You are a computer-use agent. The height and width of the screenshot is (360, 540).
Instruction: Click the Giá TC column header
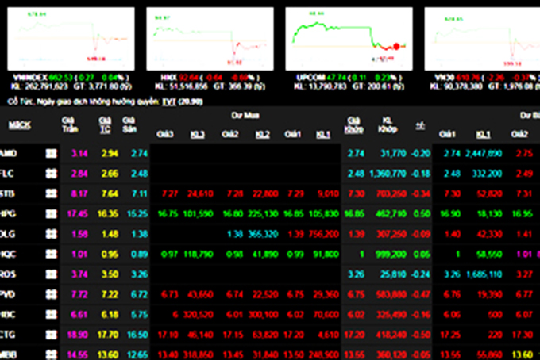click(x=104, y=124)
